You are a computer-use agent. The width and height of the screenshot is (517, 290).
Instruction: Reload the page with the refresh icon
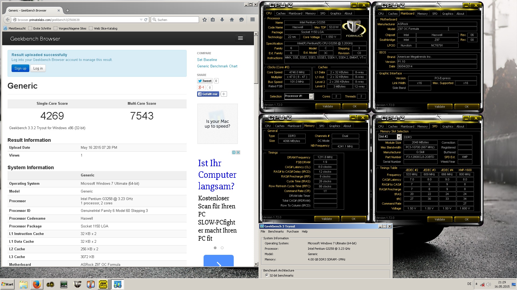click(146, 20)
